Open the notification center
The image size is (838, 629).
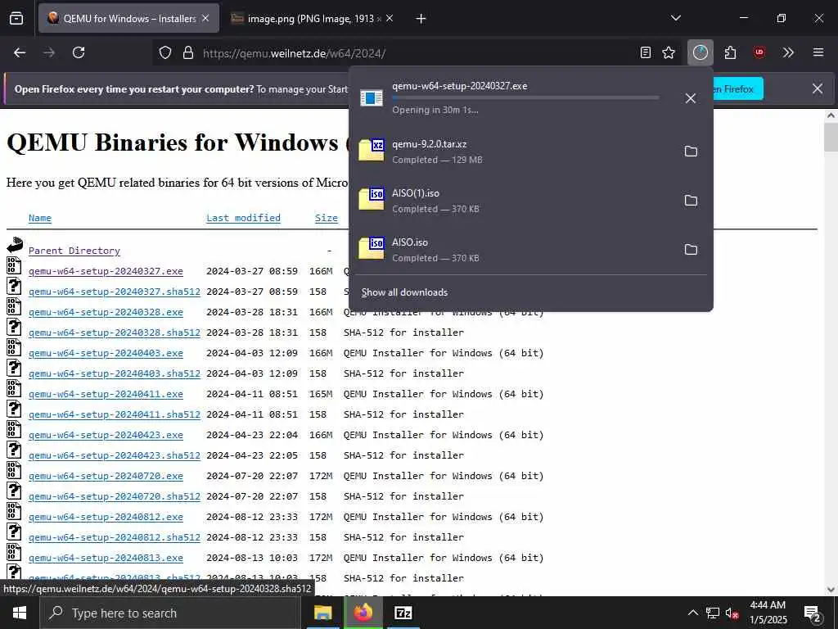[813, 614]
